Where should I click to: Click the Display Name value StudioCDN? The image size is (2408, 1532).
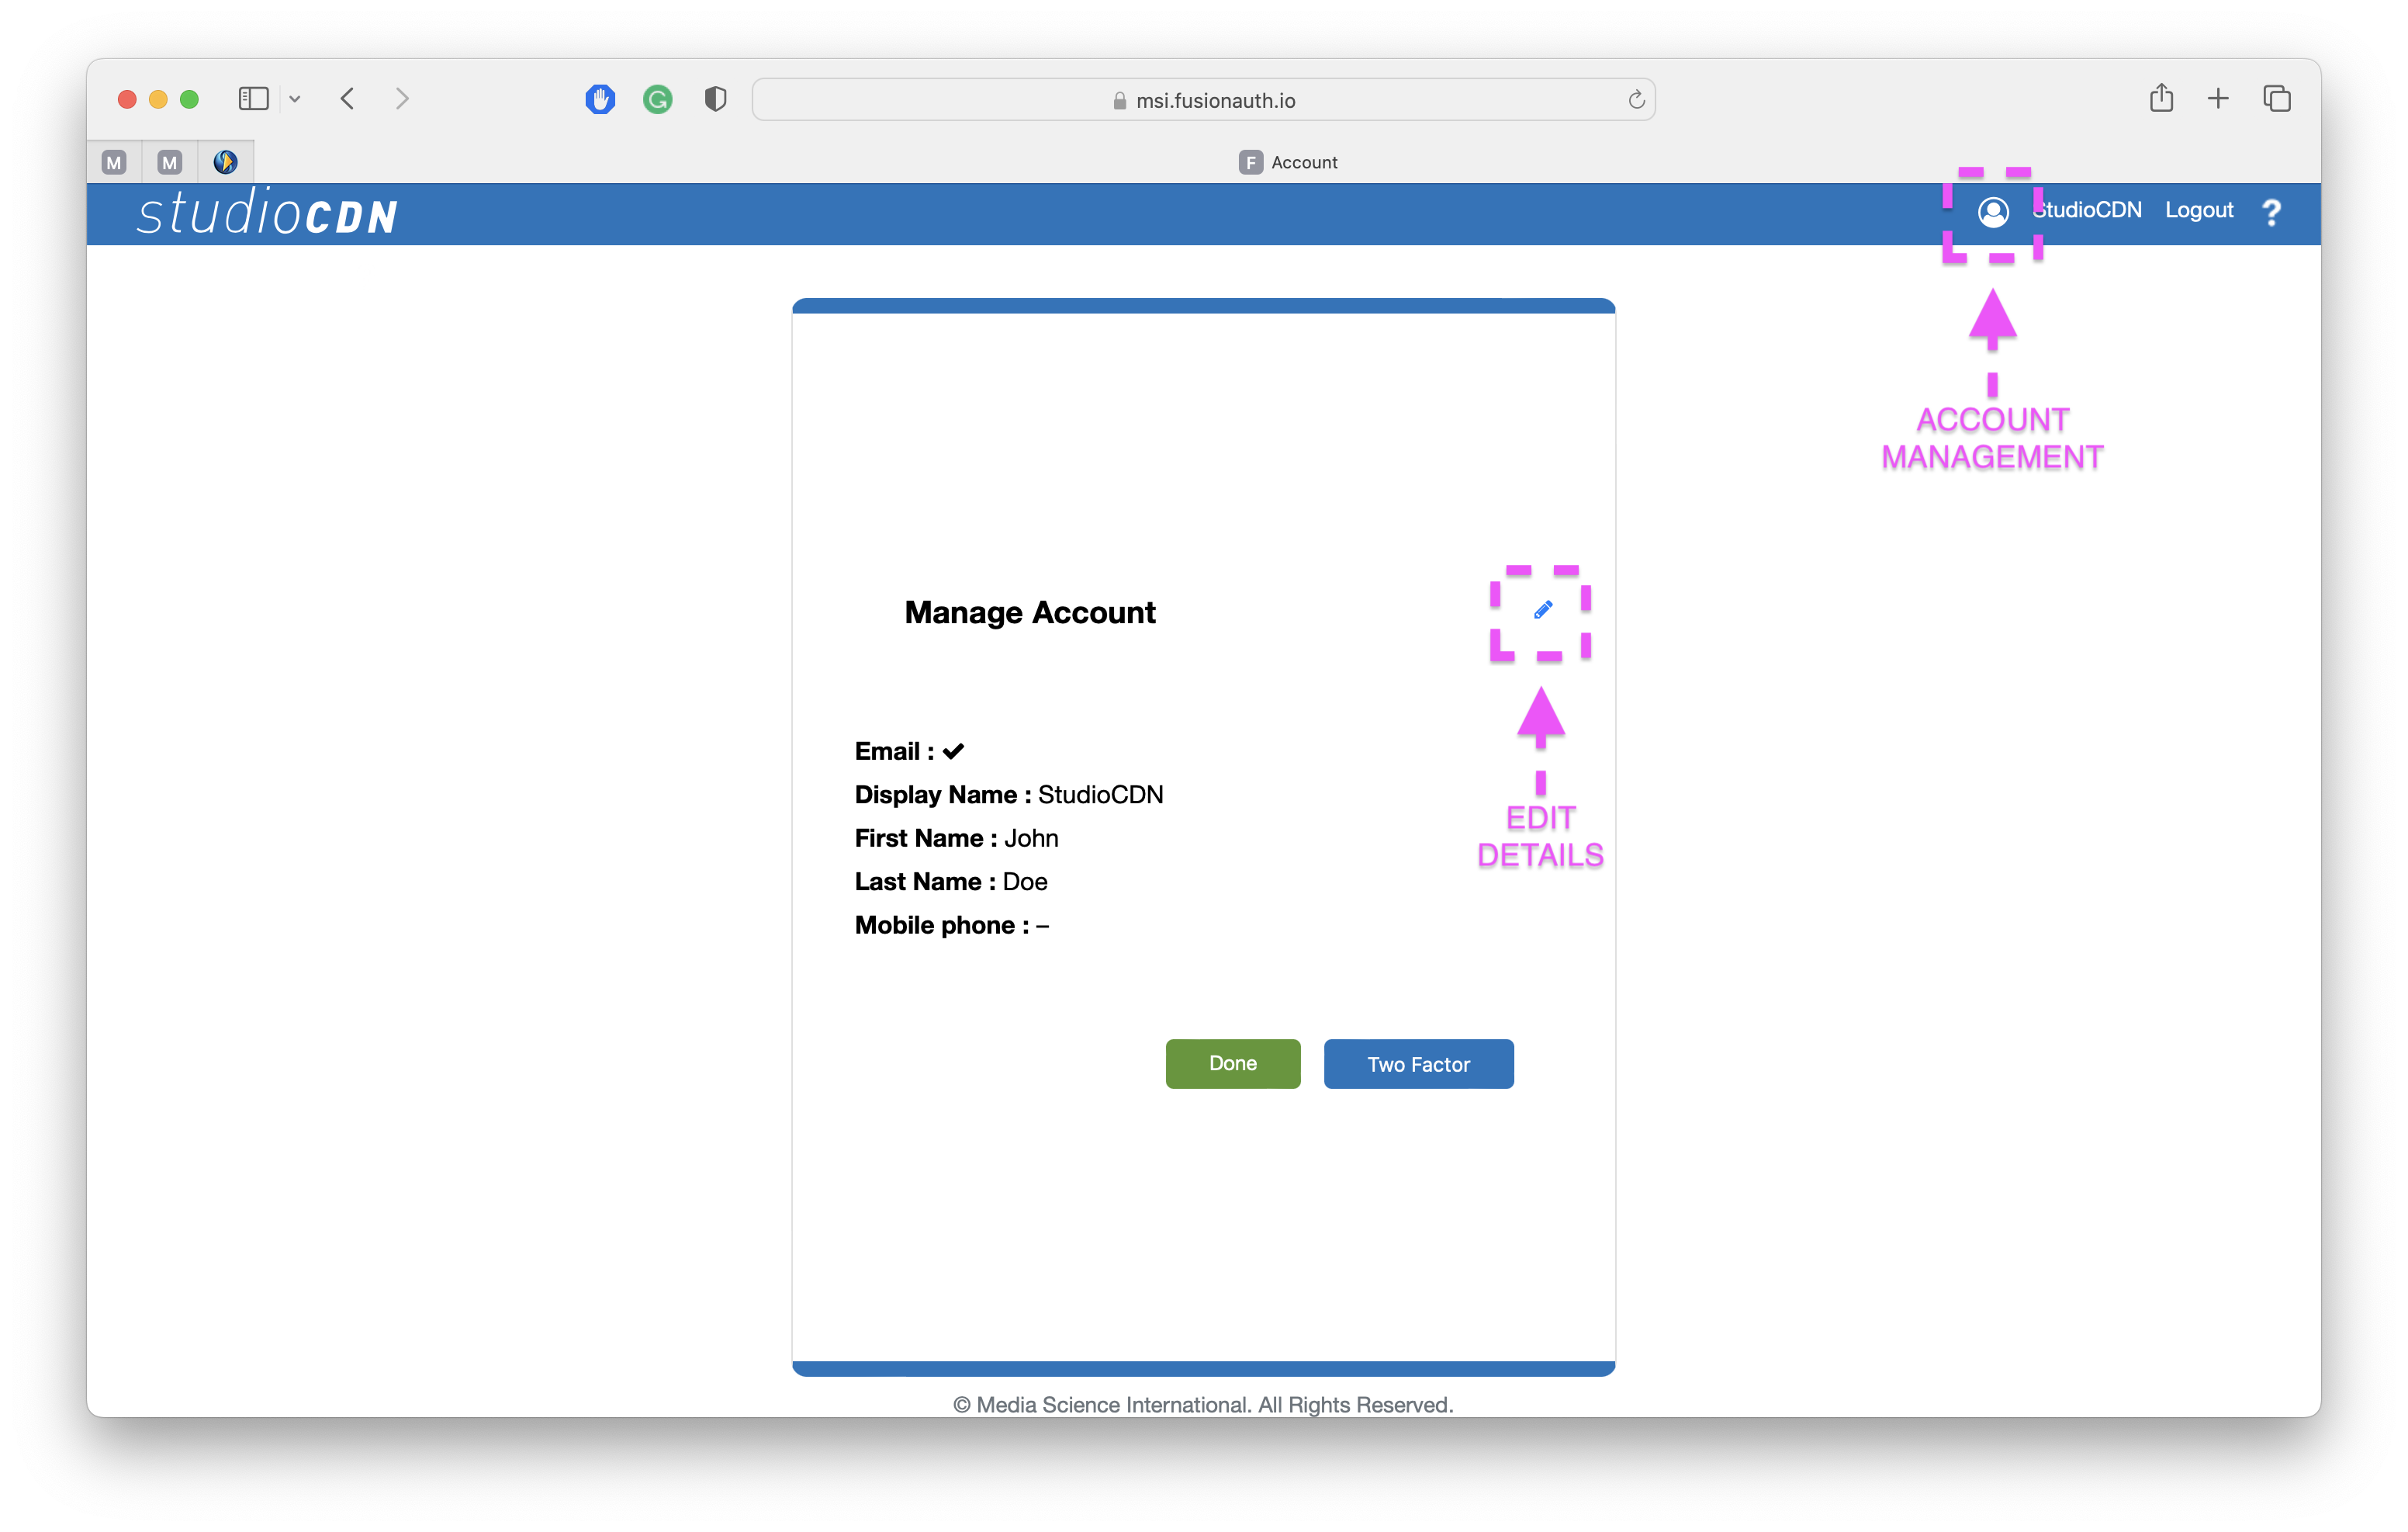1100,795
